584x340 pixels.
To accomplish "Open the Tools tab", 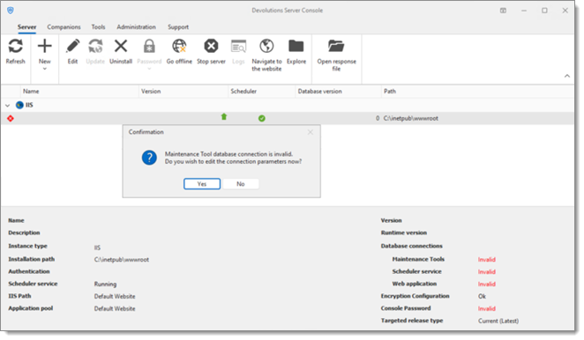I will coord(98,27).
